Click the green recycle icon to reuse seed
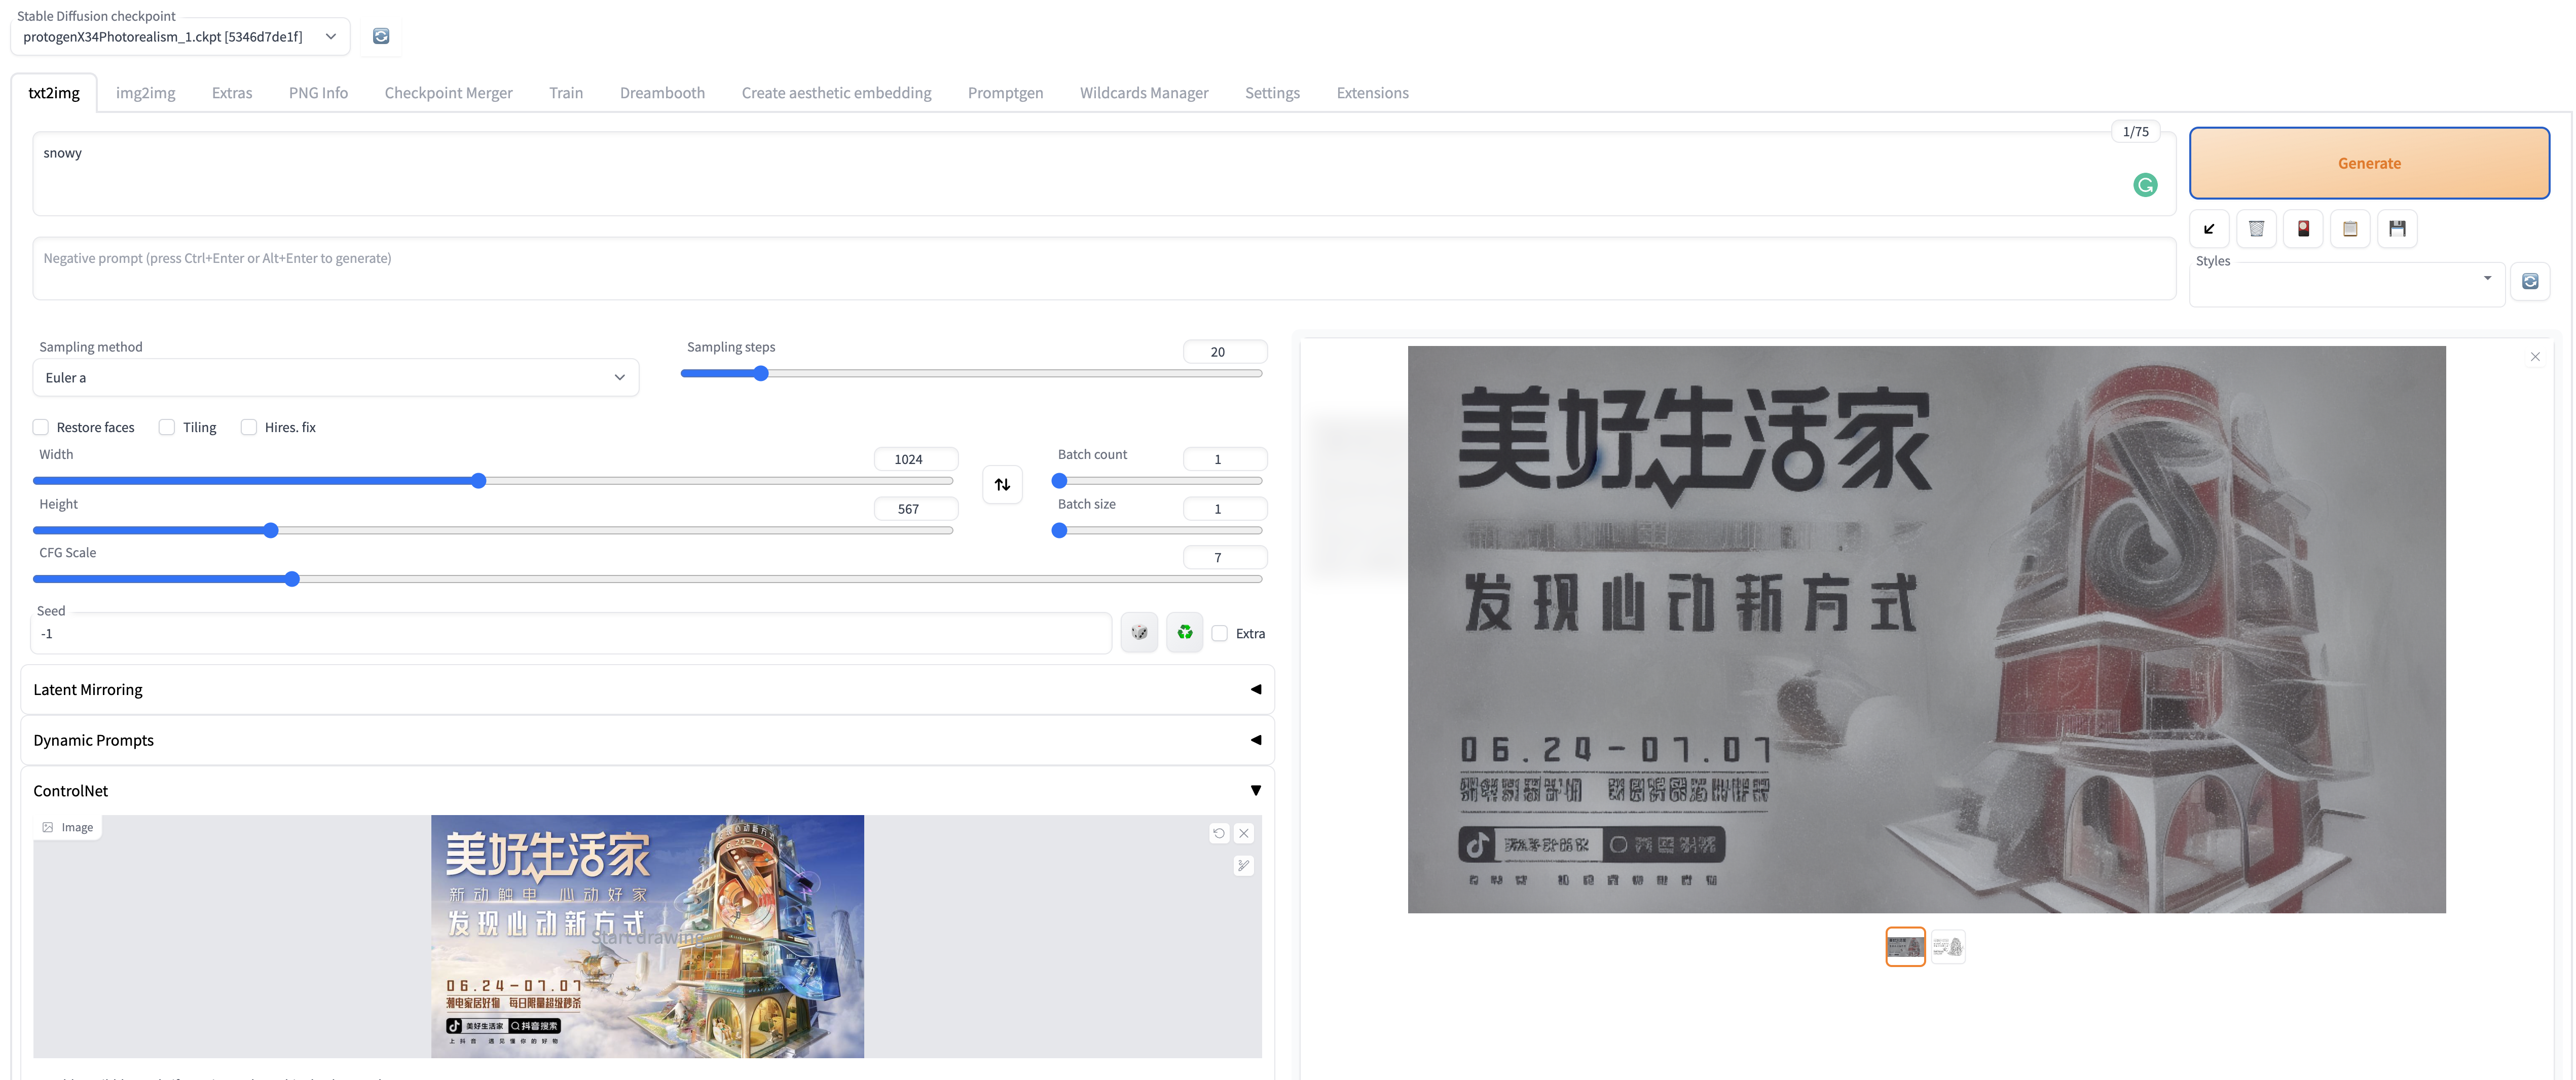2576x1080 pixels. (x=1184, y=632)
